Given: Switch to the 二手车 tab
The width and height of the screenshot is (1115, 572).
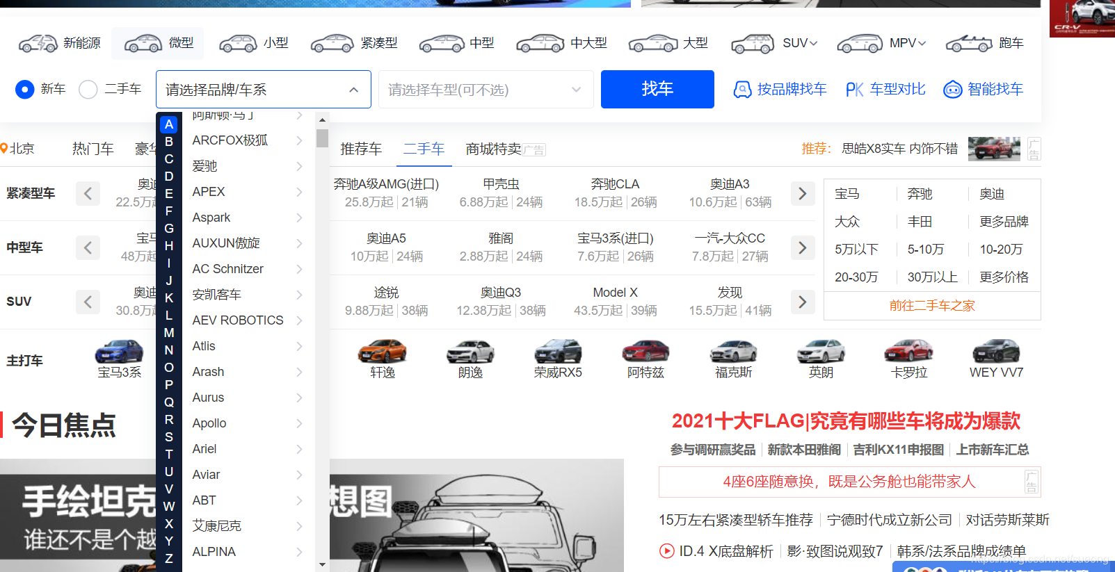Looking at the screenshot, I should (424, 149).
